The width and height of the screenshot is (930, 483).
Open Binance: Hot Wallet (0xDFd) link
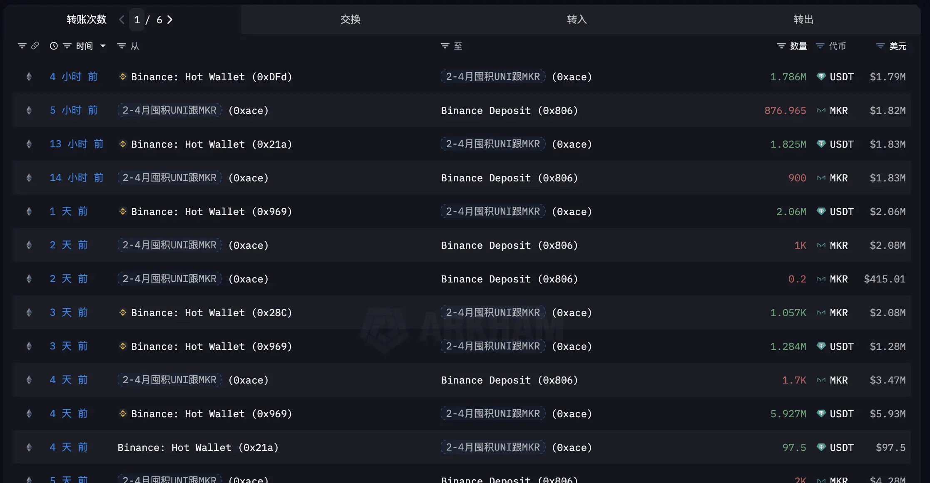(211, 77)
